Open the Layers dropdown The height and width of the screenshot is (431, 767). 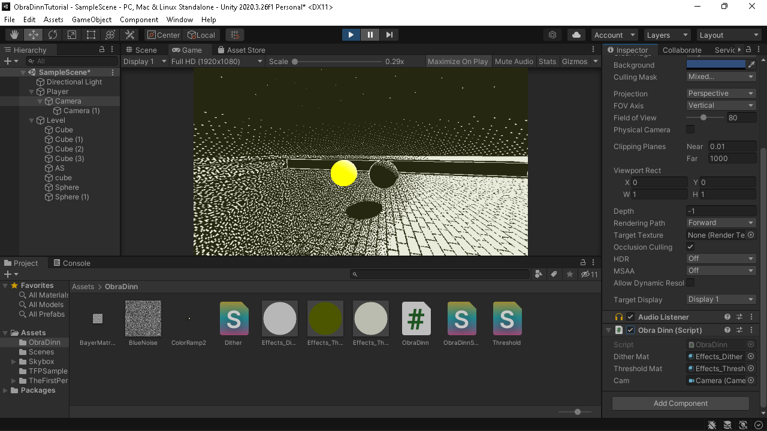667,35
